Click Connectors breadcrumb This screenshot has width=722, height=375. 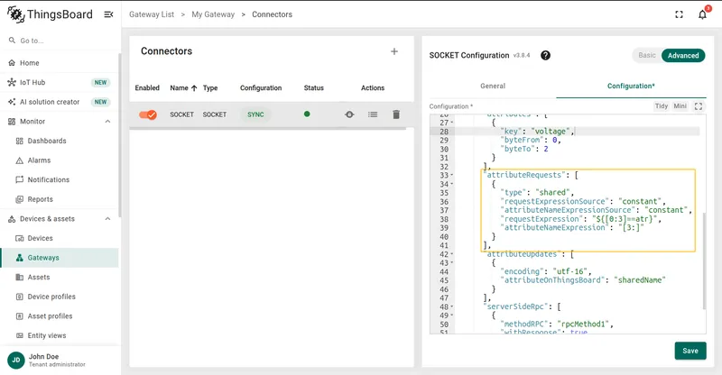click(272, 14)
